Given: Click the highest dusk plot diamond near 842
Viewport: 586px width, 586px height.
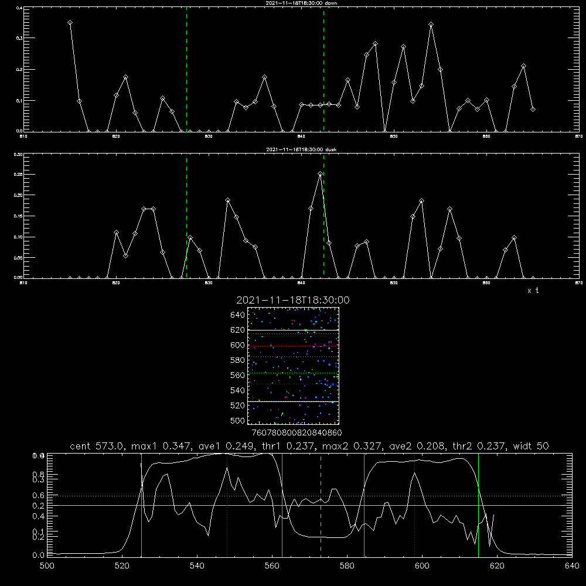Looking at the screenshot, I should pyautogui.click(x=321, y=174).
